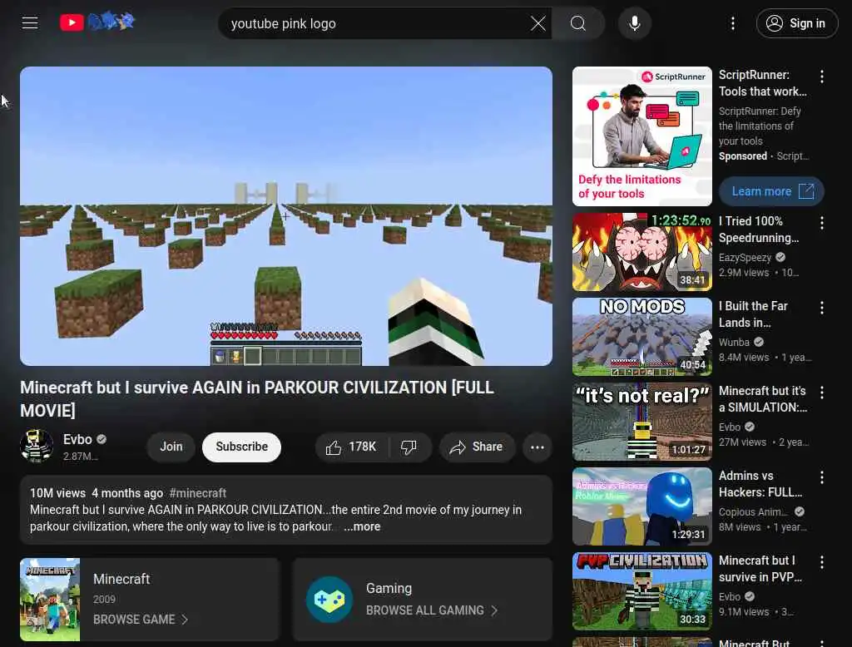
Task: Open the top-right settings kebab menu
Action: (x=732, y=23)
